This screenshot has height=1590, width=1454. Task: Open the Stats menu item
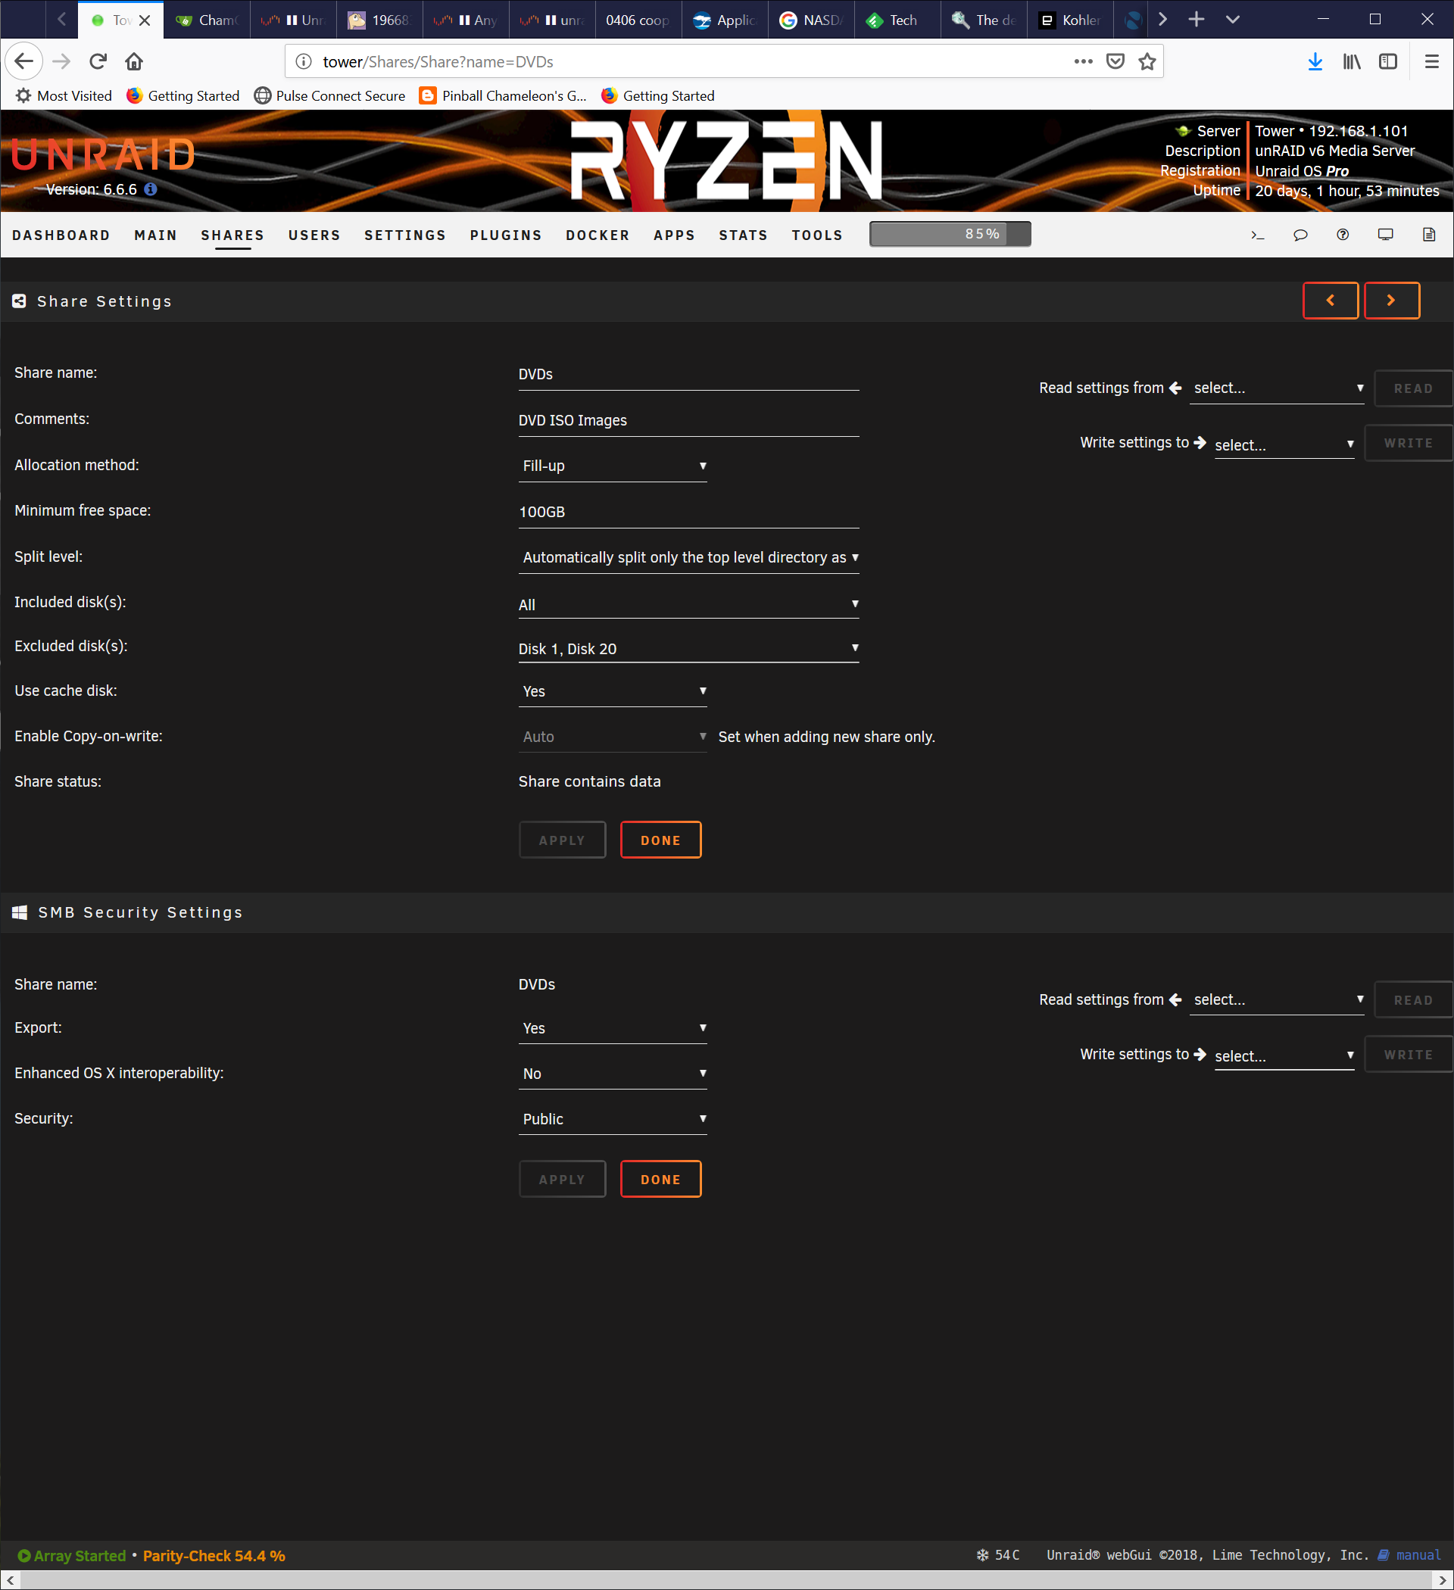coord(743,235)
